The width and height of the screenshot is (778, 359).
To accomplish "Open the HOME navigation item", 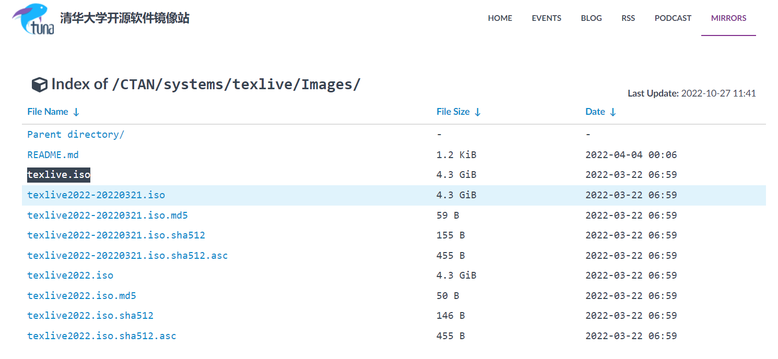I will pyautogui.click(x=500, y=18).
